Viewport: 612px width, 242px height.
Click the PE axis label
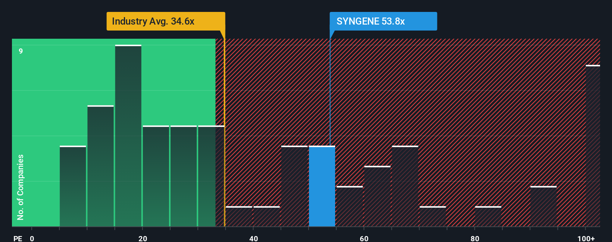pyautogui.click(x=18, y=239)
